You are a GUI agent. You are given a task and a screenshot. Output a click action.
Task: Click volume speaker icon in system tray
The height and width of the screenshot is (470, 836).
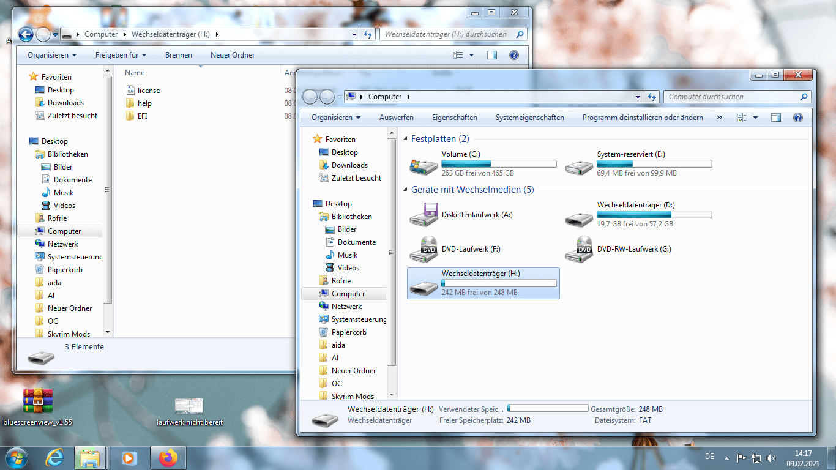771,458
